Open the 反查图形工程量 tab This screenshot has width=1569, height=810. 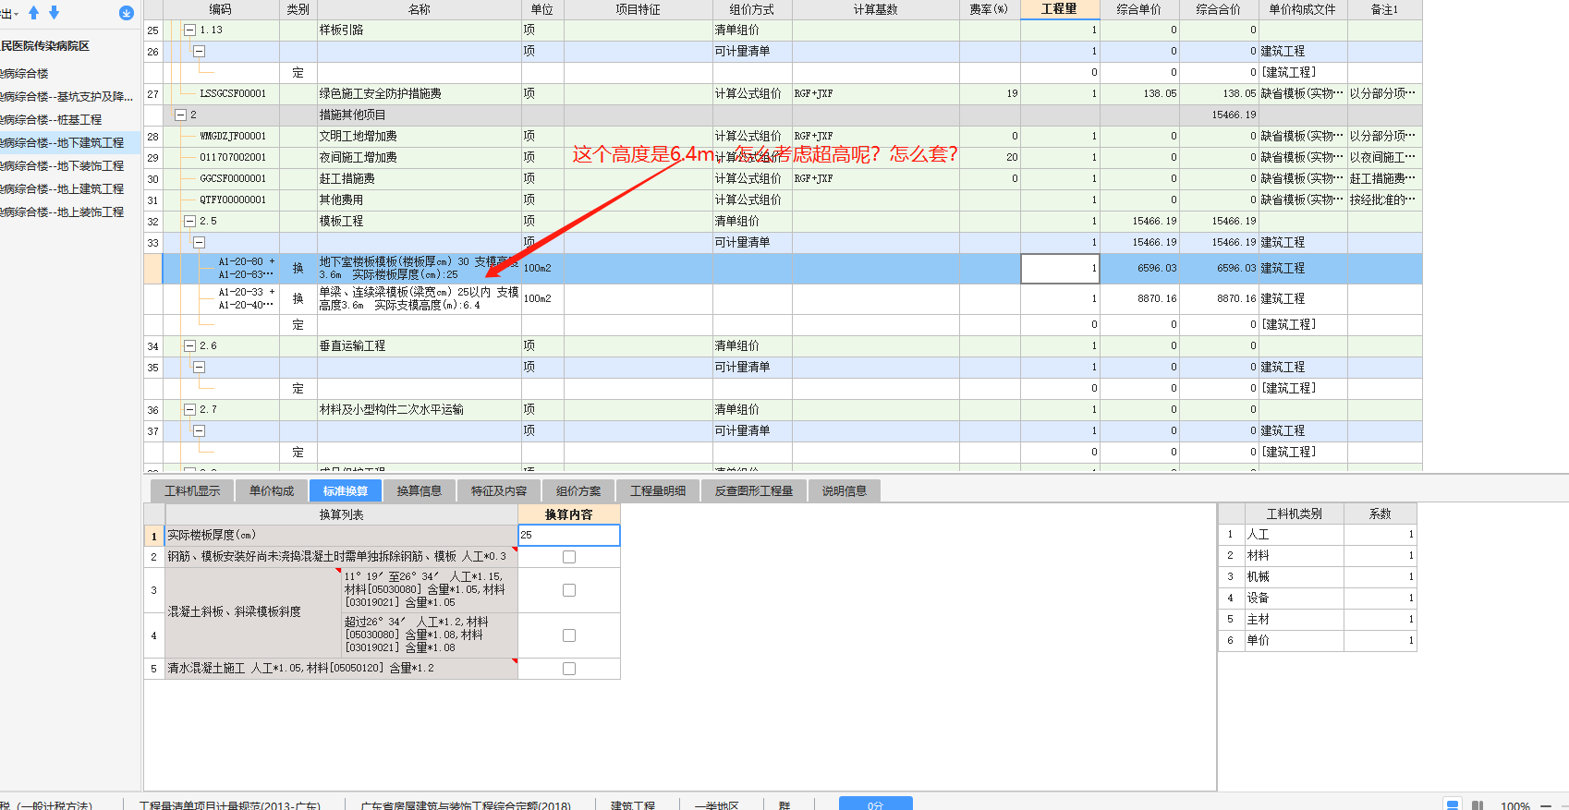coord(754,490)
